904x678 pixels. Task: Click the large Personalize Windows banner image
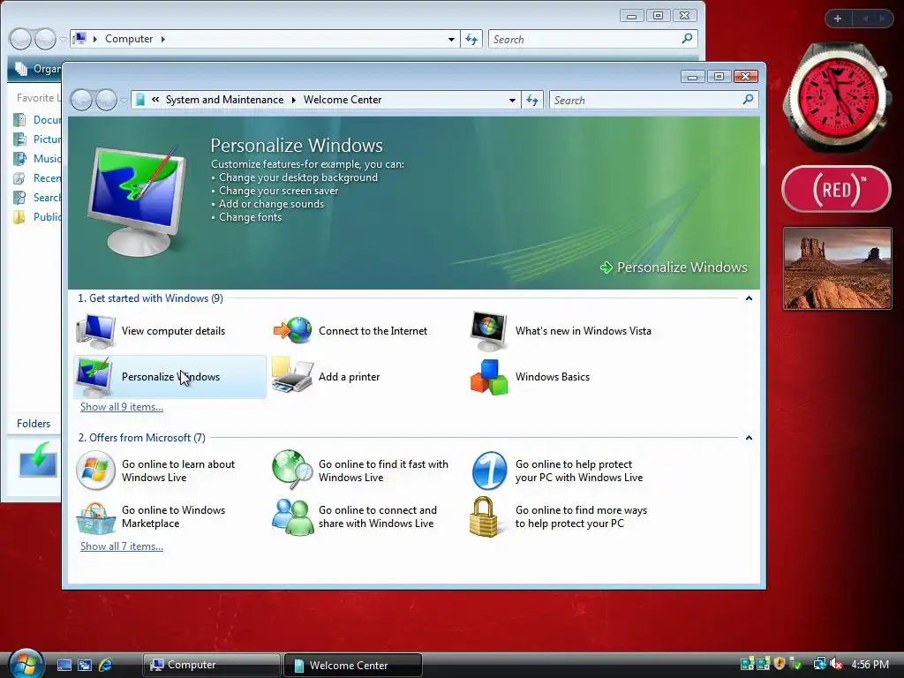tap(137, 200)
